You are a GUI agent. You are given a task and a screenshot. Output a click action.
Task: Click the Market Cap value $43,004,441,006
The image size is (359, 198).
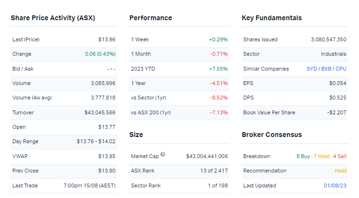[207, 156]
